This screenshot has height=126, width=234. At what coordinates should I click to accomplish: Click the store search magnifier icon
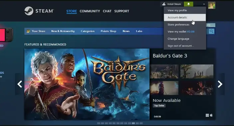click(211, 31)
